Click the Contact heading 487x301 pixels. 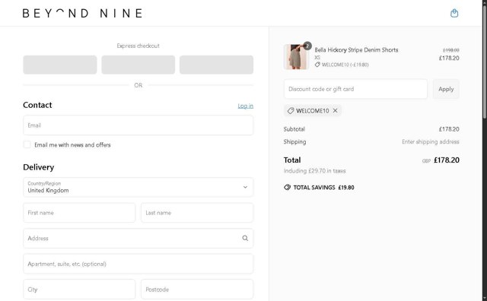click(x=37, y=105)
